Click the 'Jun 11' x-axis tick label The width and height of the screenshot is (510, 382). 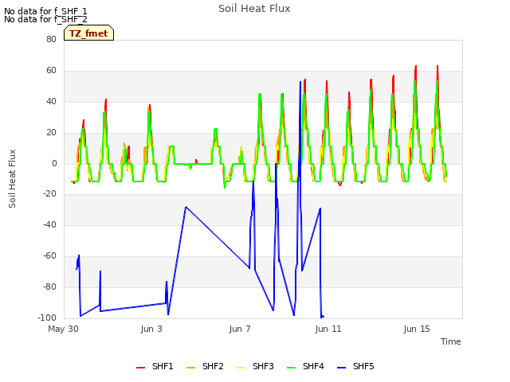pyautogui.click(x=328, y=329)
